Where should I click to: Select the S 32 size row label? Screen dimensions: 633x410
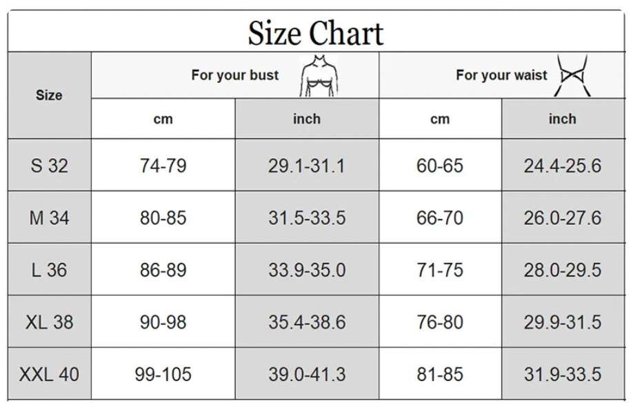49,165
